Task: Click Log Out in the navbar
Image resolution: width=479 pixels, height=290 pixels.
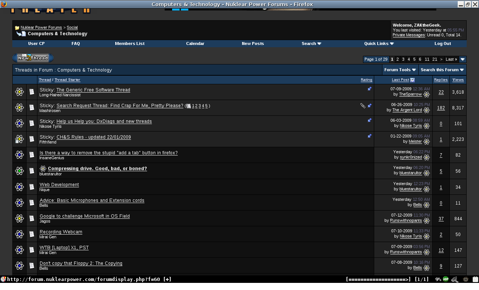Action: [x=442, y=43]
